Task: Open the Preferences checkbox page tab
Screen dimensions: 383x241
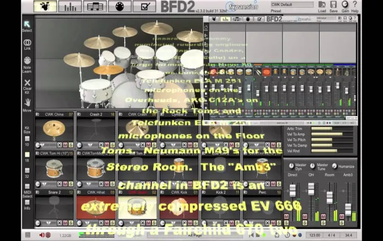Action: [x=144, y=6]
